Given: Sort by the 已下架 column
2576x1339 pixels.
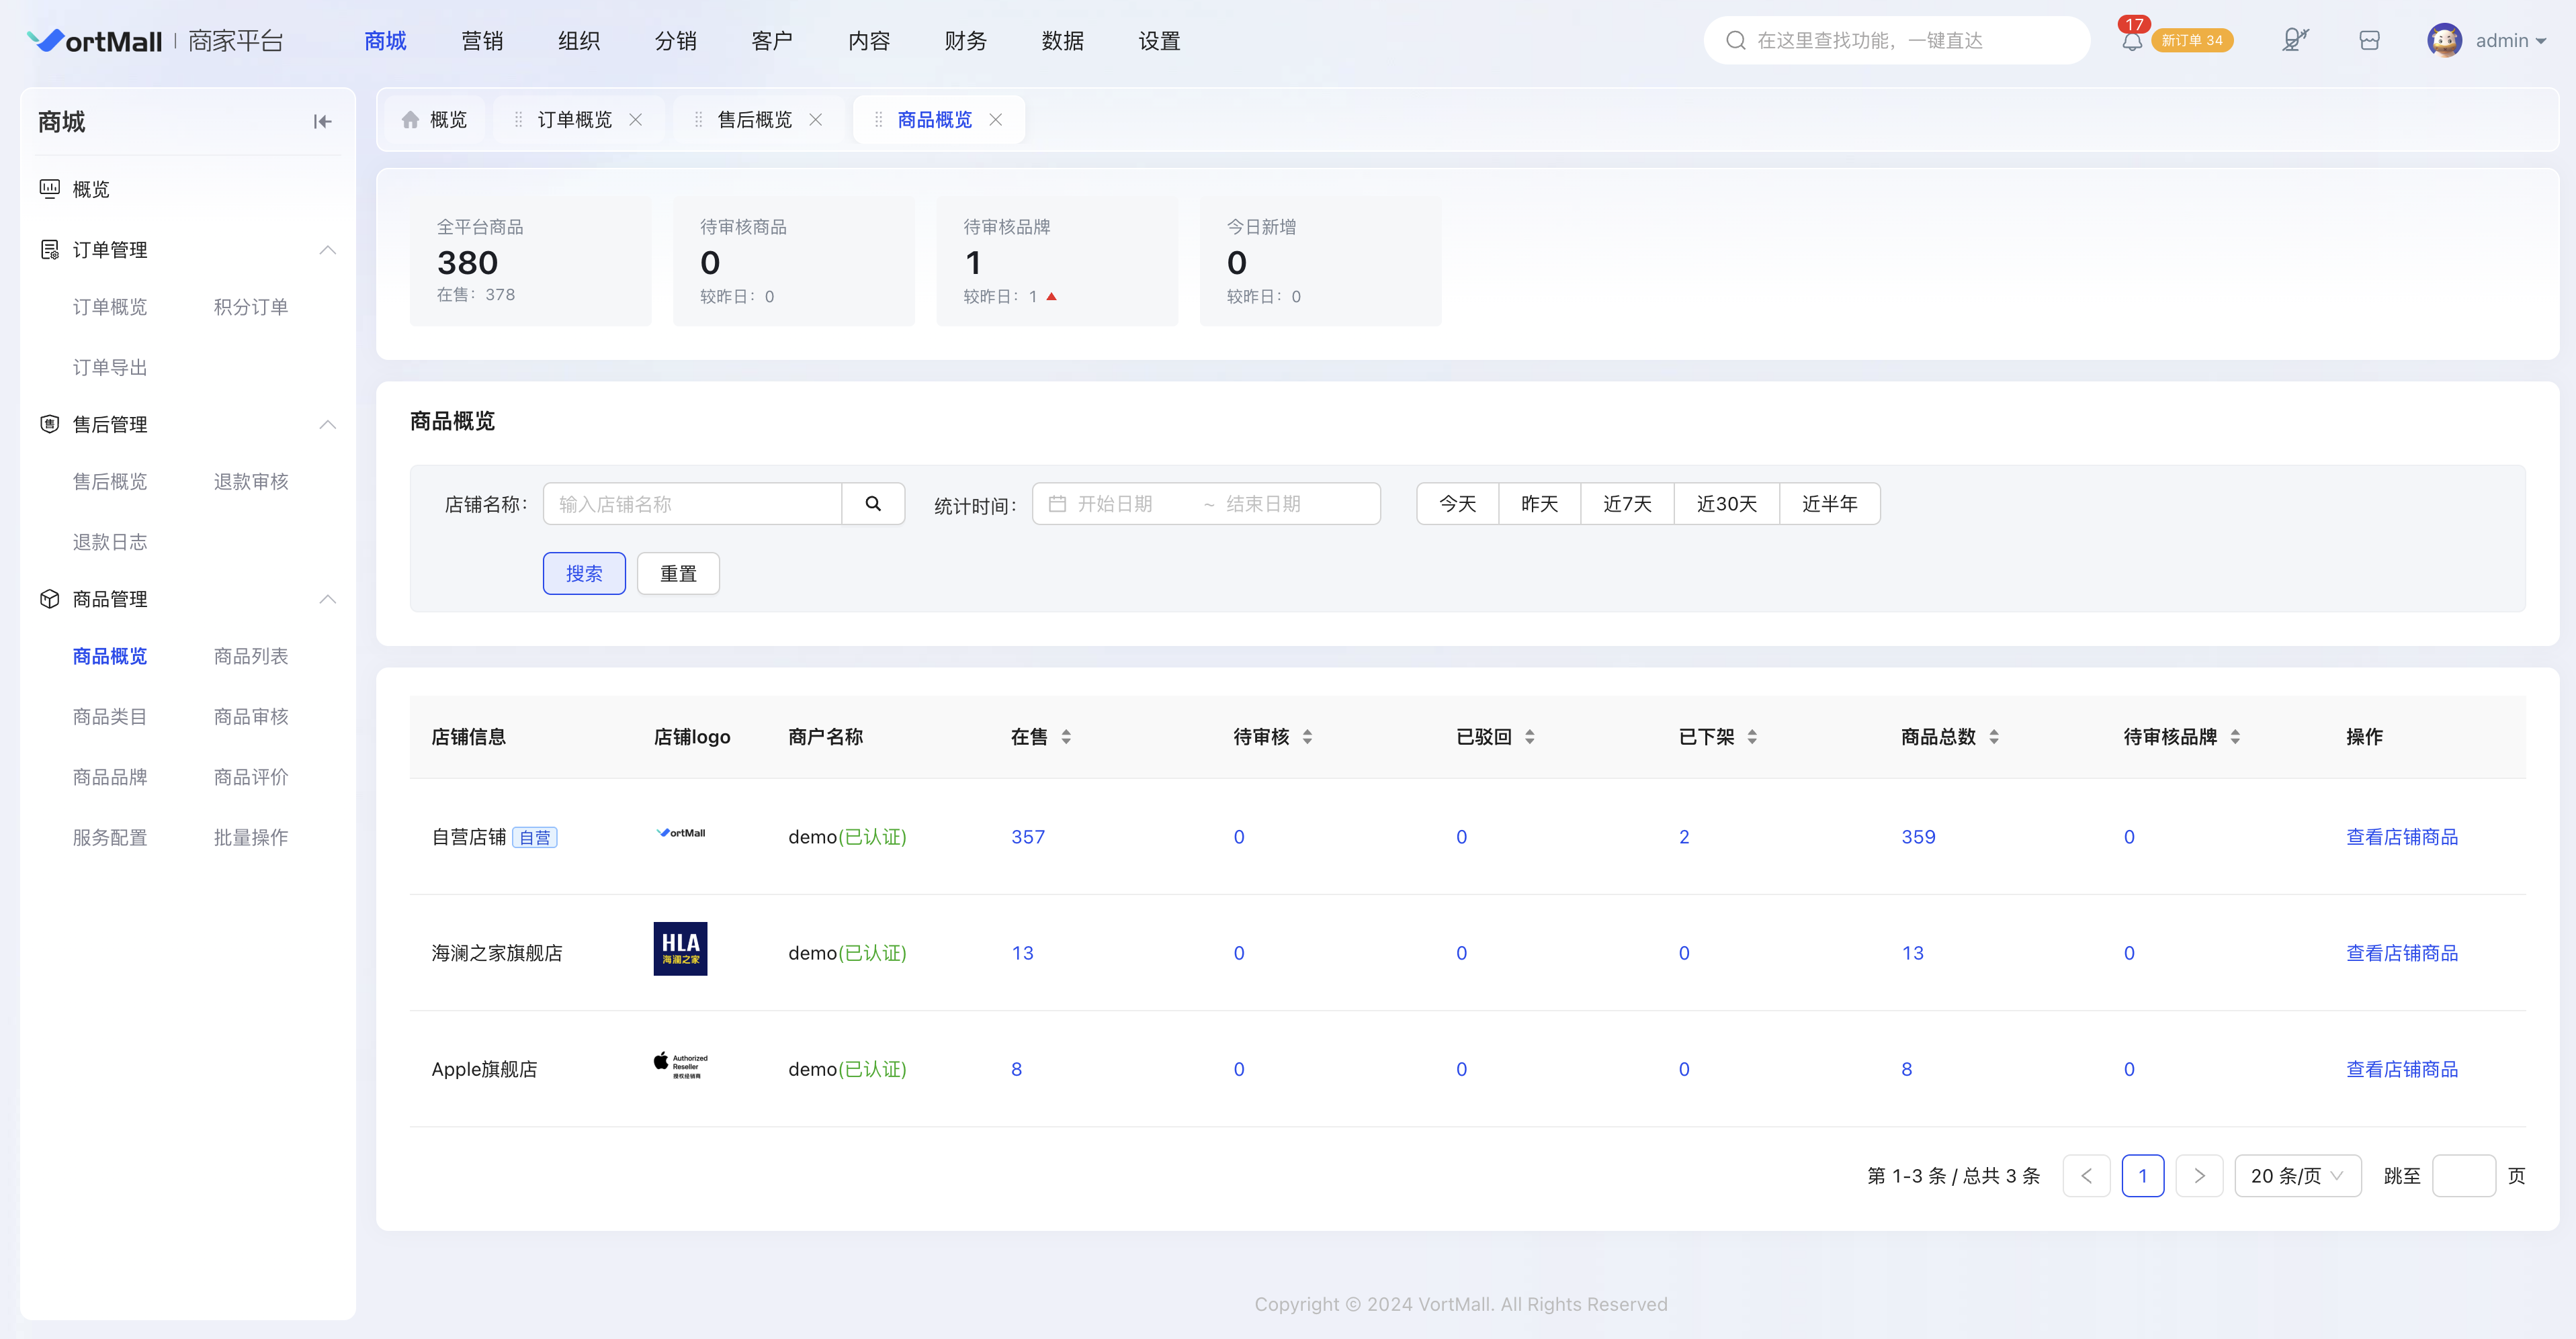Looking at the screenshot, I should click(x=1751, y=737).
